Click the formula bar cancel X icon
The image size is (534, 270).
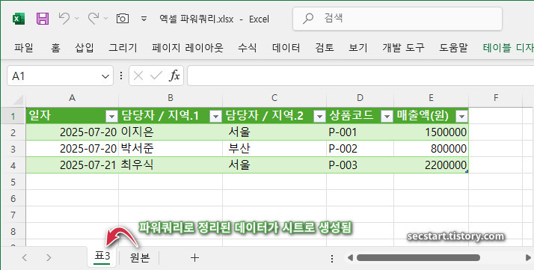(x=138, y=76)
